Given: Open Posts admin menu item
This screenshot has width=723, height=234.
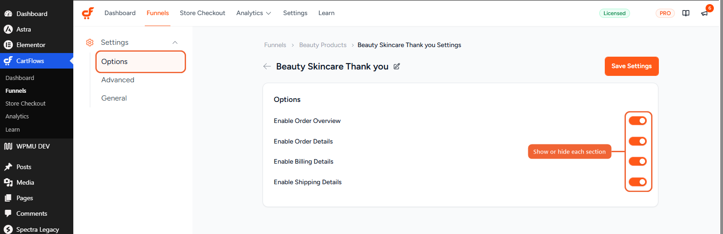Looking at the screenshot, I should pyautogui.click(x=37, y=167).
